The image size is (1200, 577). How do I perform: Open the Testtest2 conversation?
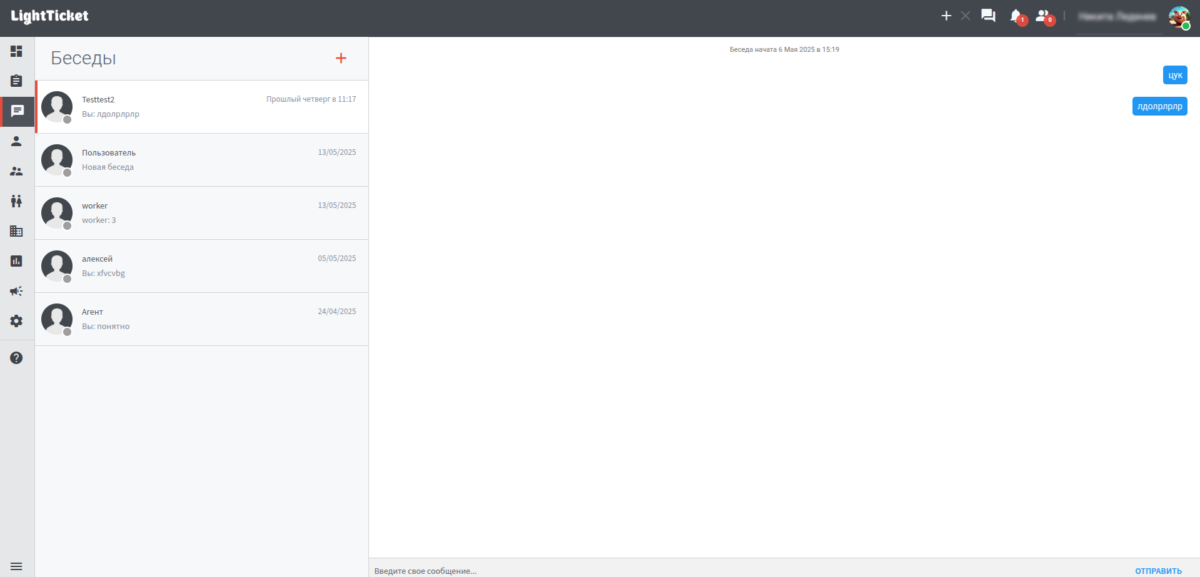click(201, 107)
